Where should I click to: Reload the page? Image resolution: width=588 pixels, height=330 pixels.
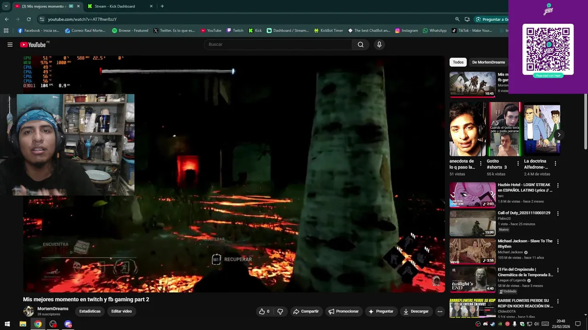28,19
